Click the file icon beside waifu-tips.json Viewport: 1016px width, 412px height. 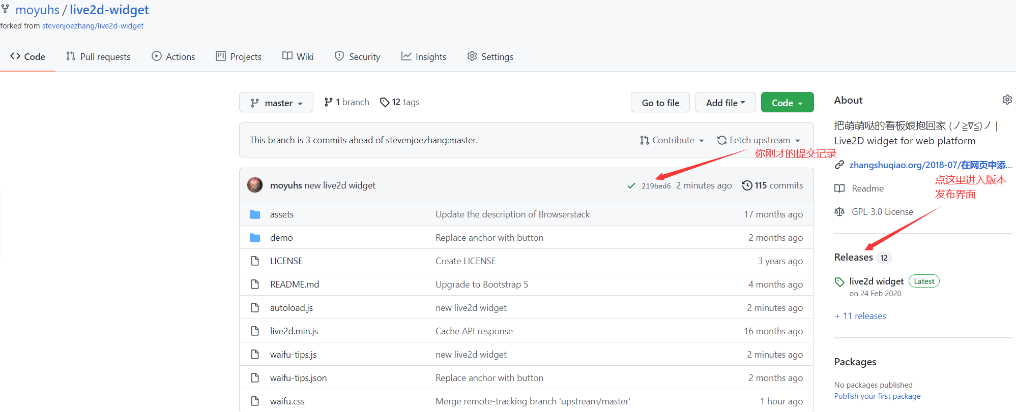[255, 378]
